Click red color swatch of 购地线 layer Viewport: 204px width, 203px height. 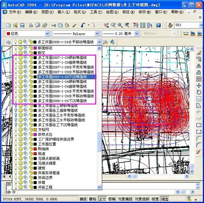[35, 149]
